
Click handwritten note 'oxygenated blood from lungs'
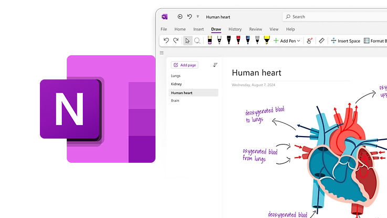tap(260, 155)
